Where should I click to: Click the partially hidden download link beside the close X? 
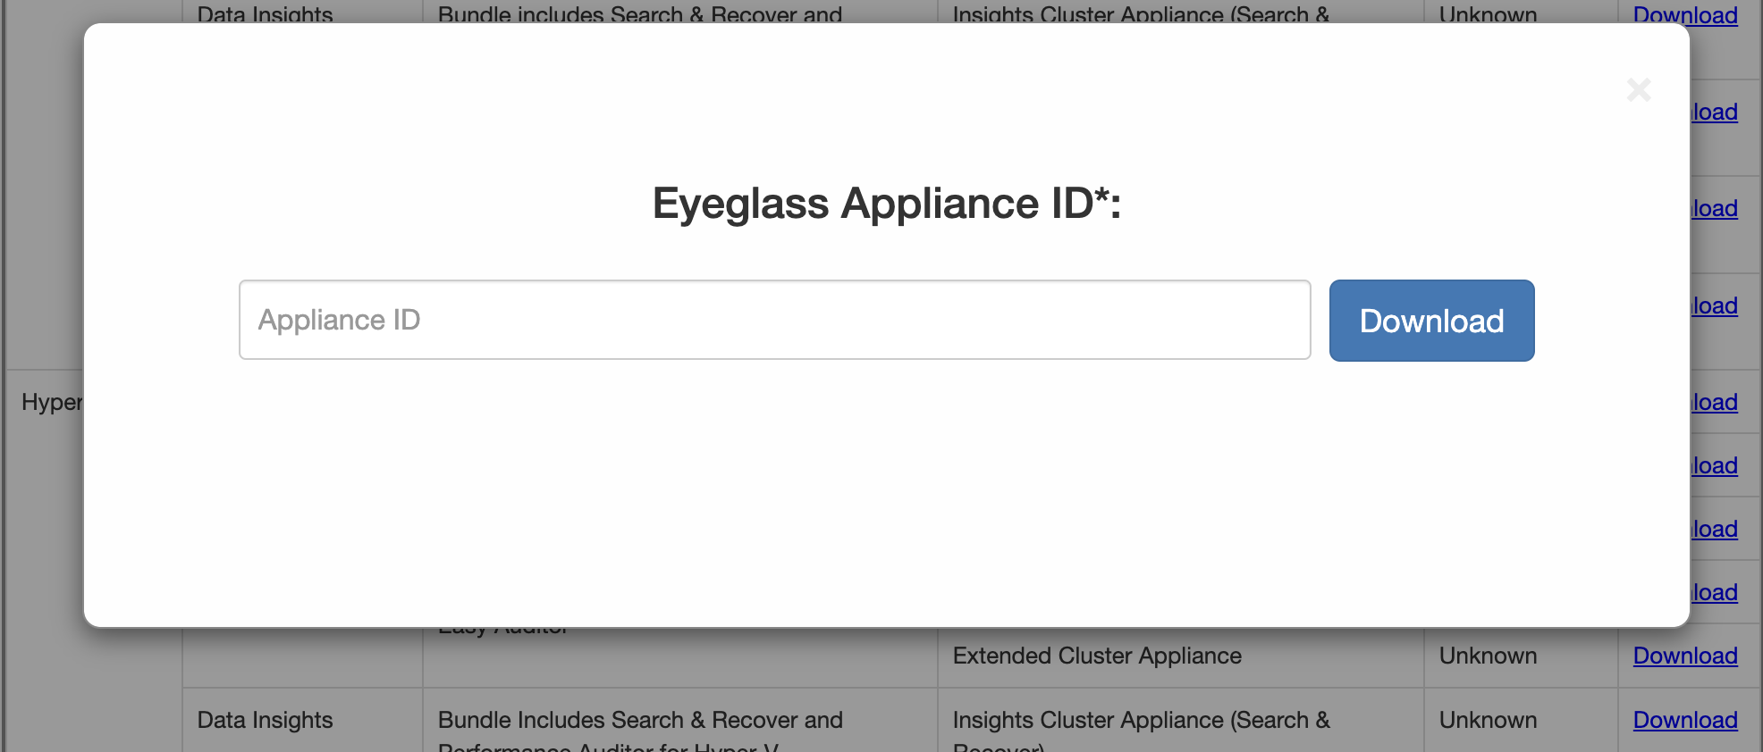tap(1715, 112)
